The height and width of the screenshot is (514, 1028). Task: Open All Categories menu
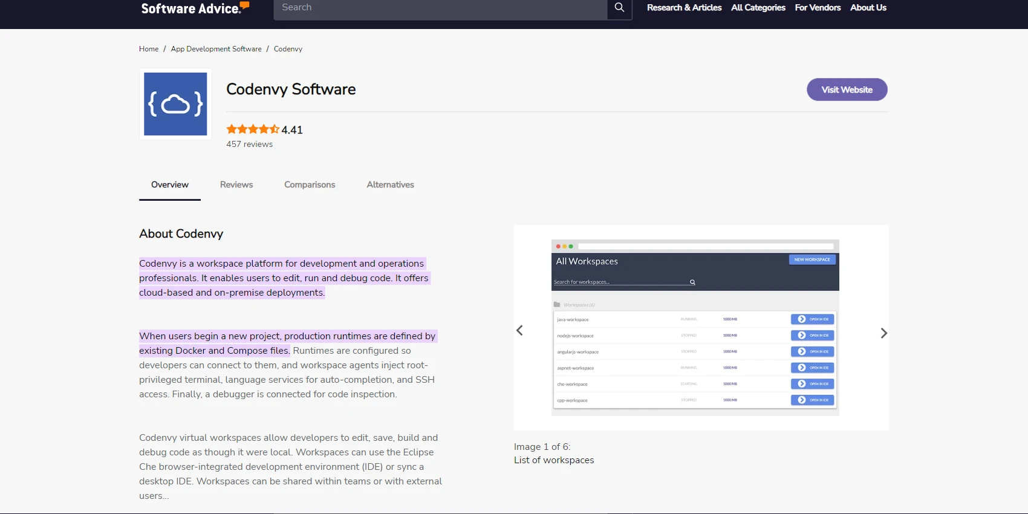click(x=758, y=8)
